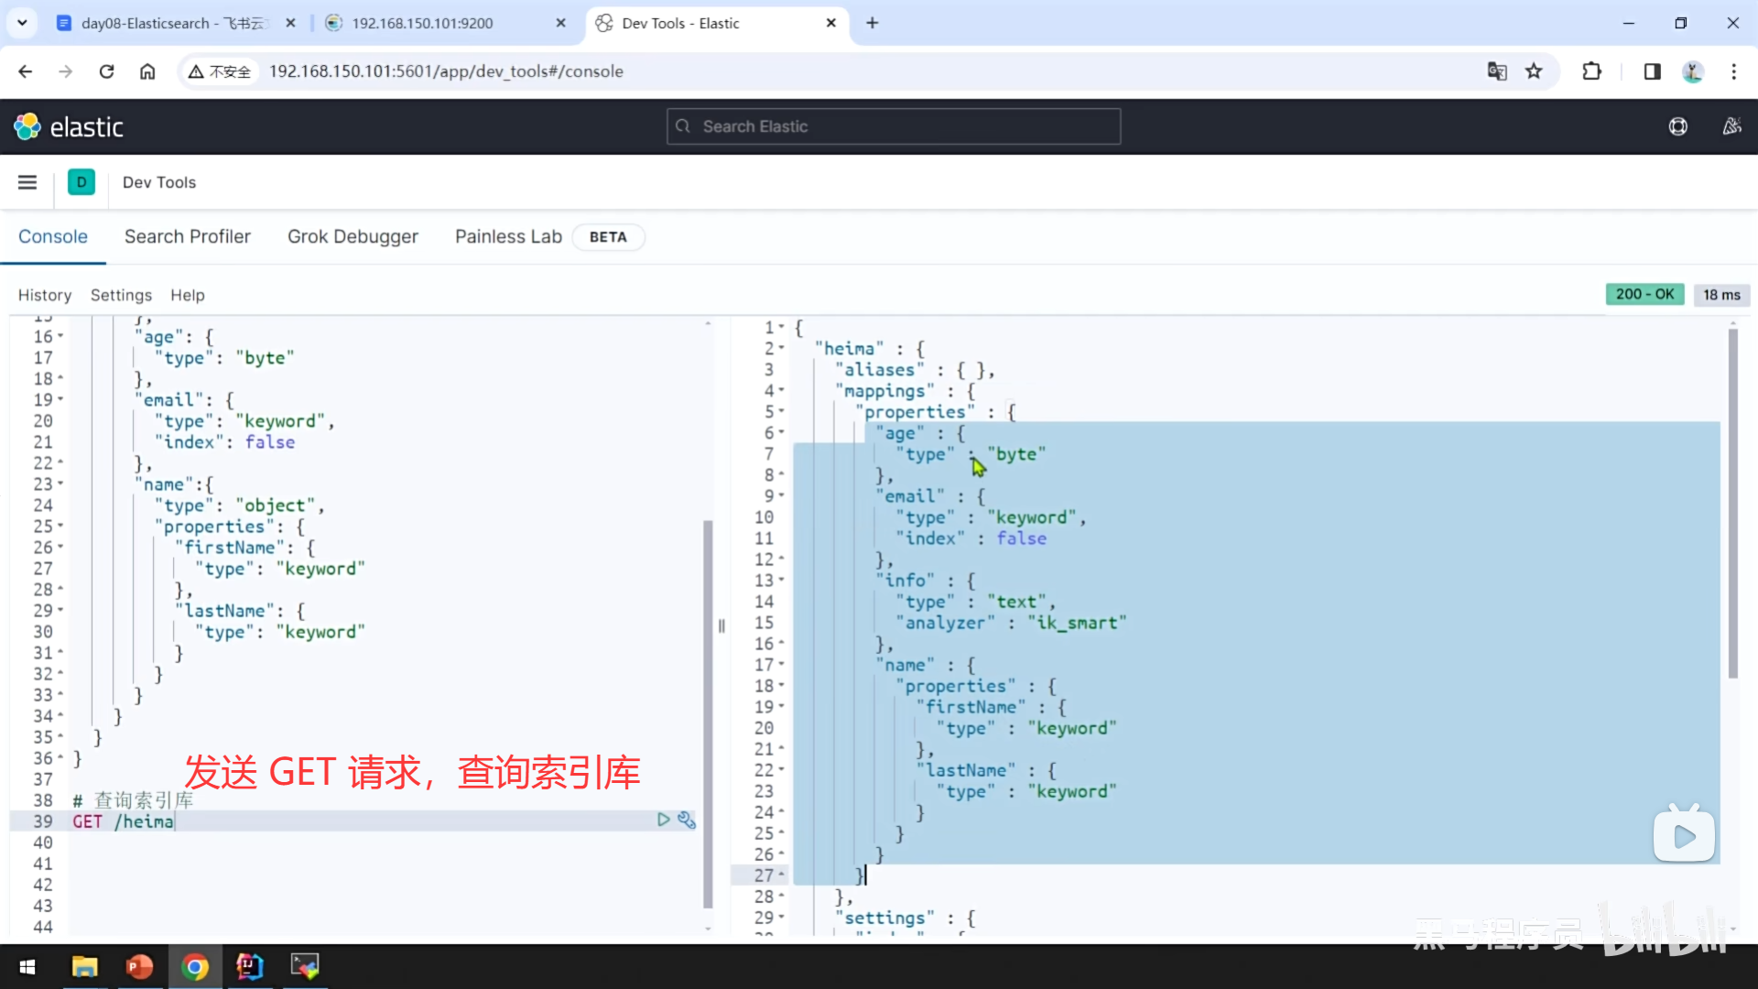Switch to the Grok Debugger tab
This screenshot has height=989, width=1758.
[353, 236]
